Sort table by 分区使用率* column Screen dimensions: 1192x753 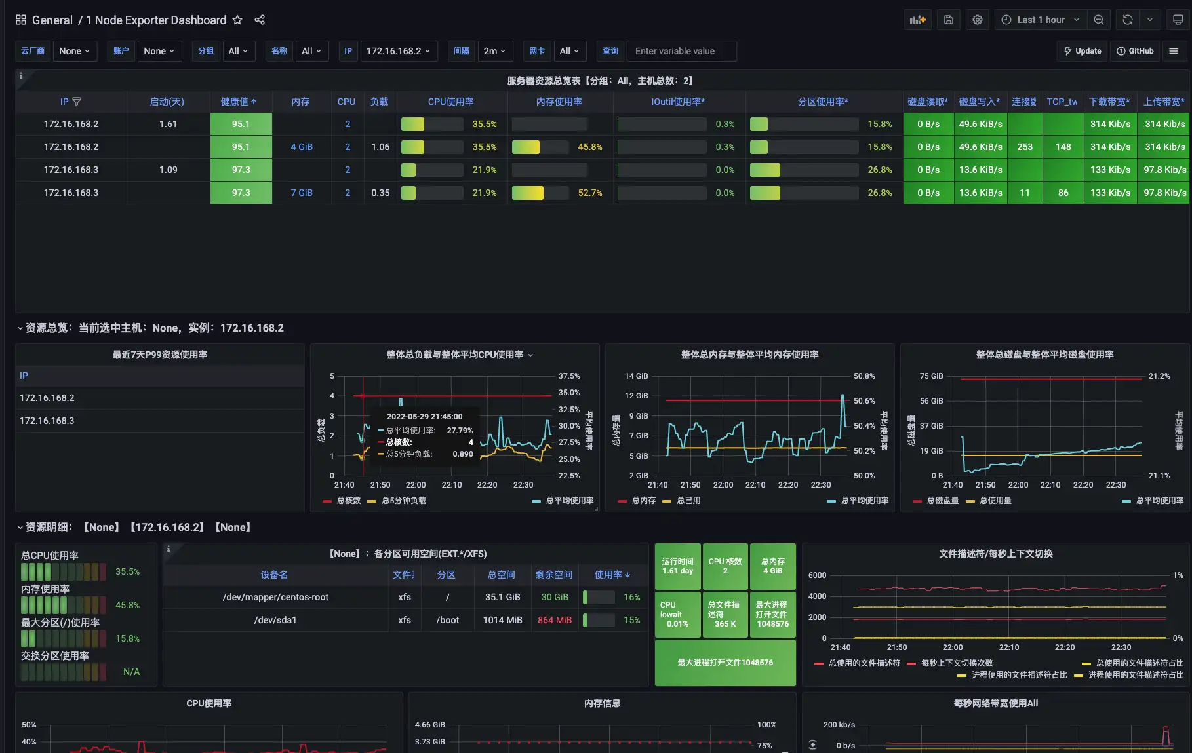[x=823, y=102]
